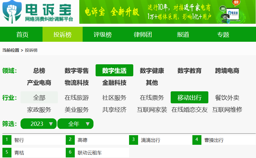The height and width of the screenshot is (158, 256).
Task: Click the 网络消费纠纷调解平台 tagline
Action: pos(49,19)
